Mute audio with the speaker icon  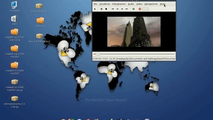140,9
